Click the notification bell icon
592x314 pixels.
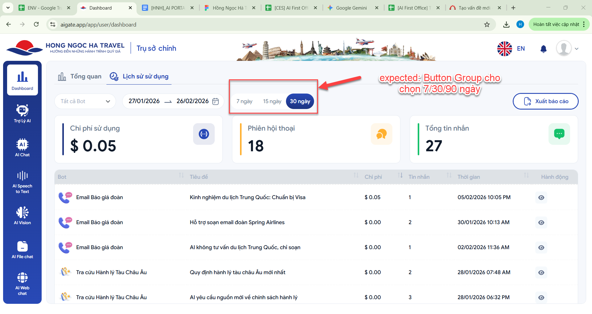543,49
